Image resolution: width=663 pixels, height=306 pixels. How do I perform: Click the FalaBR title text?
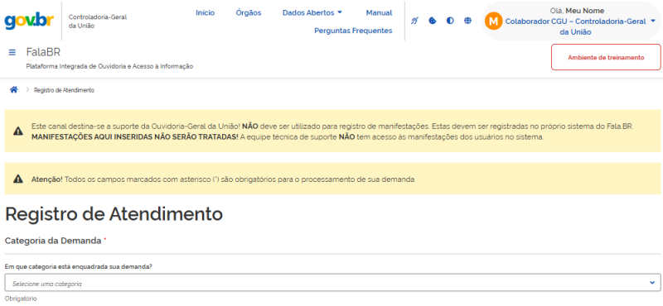click(x=43, y=52)
